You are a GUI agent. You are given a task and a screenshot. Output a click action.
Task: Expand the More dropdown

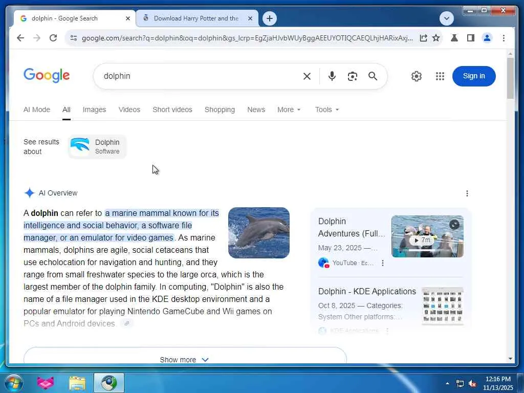(289, 110)
